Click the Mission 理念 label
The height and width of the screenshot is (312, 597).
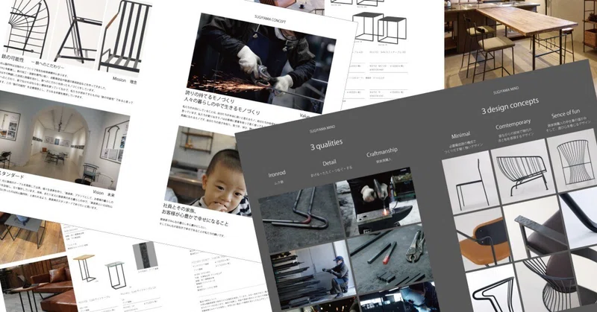pos(125,80)
